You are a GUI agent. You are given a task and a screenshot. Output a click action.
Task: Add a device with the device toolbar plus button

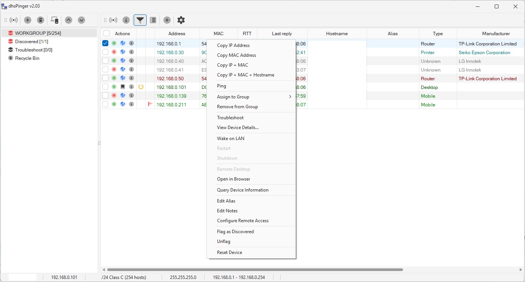[x=167, y=20]
